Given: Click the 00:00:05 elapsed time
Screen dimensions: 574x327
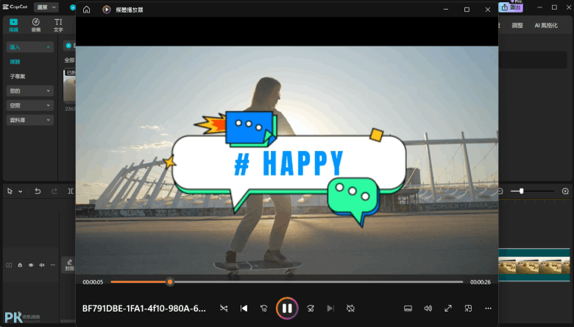Looking at the screenshot, I should point(93,282).
